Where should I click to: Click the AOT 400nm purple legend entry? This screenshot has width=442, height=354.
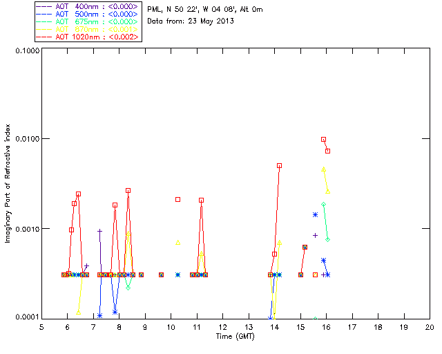(x=88, y=6)
